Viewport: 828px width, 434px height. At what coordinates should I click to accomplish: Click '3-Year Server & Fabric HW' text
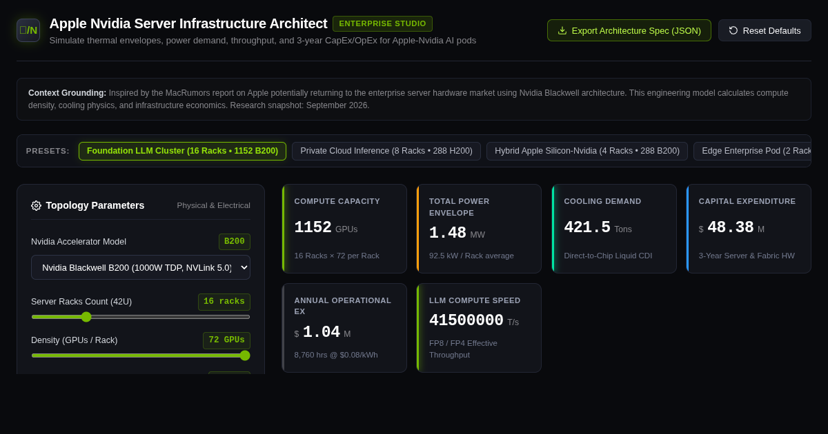pos(747,256)
